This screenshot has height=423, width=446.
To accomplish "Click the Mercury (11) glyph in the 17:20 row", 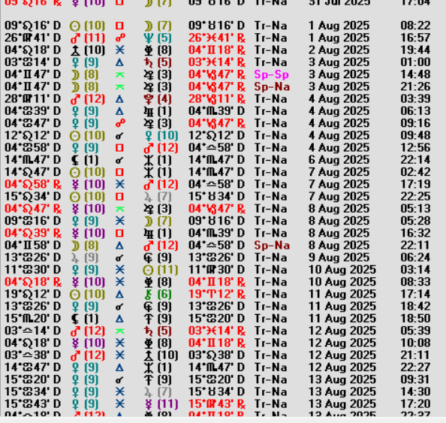I will (149, 404).
